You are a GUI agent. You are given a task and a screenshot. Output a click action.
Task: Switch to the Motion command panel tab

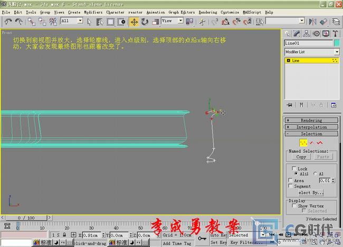316,34
